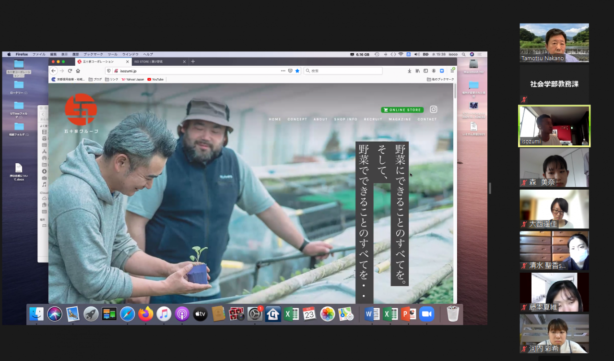Expand the リンク bookmarks folder
This screenshot has height=361, width=614.
(x=111, y=79)
